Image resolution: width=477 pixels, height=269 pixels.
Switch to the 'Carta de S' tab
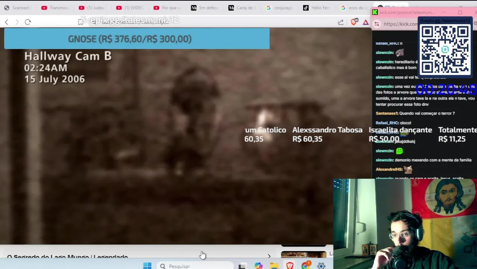pyautogui.click(x=243, y=8)
